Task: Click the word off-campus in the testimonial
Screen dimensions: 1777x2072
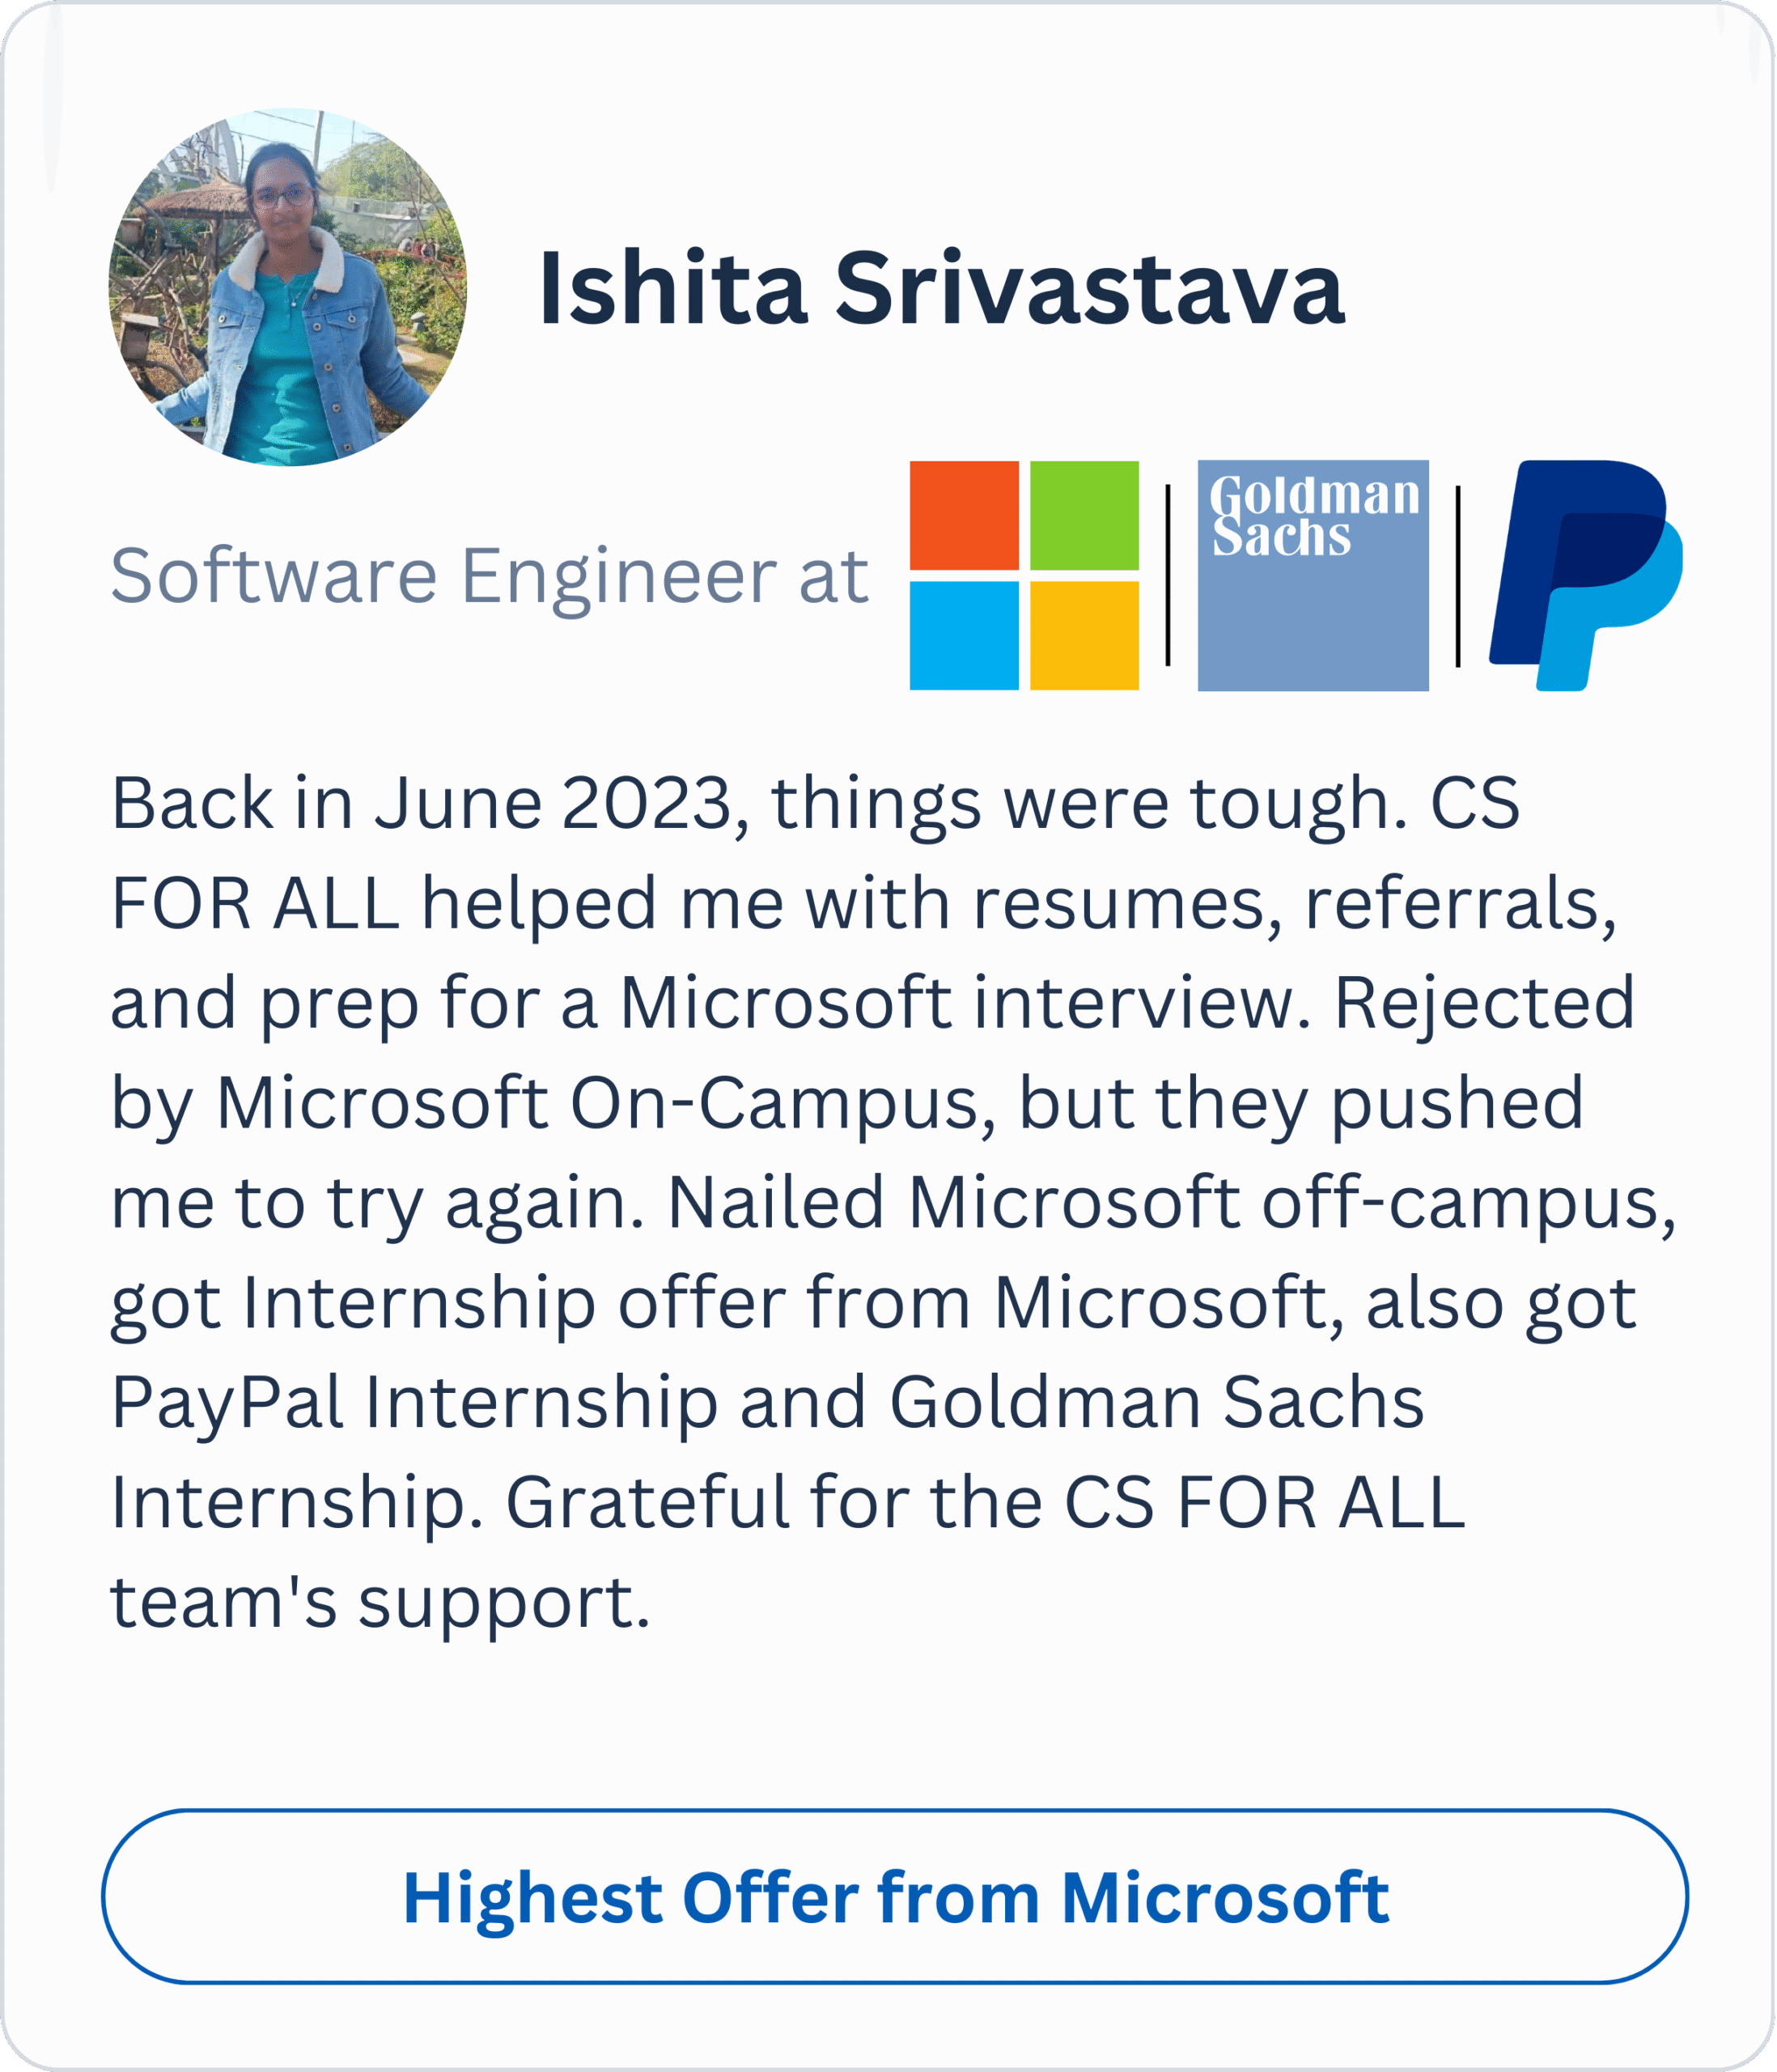Action: (x=1468, y=1202)
